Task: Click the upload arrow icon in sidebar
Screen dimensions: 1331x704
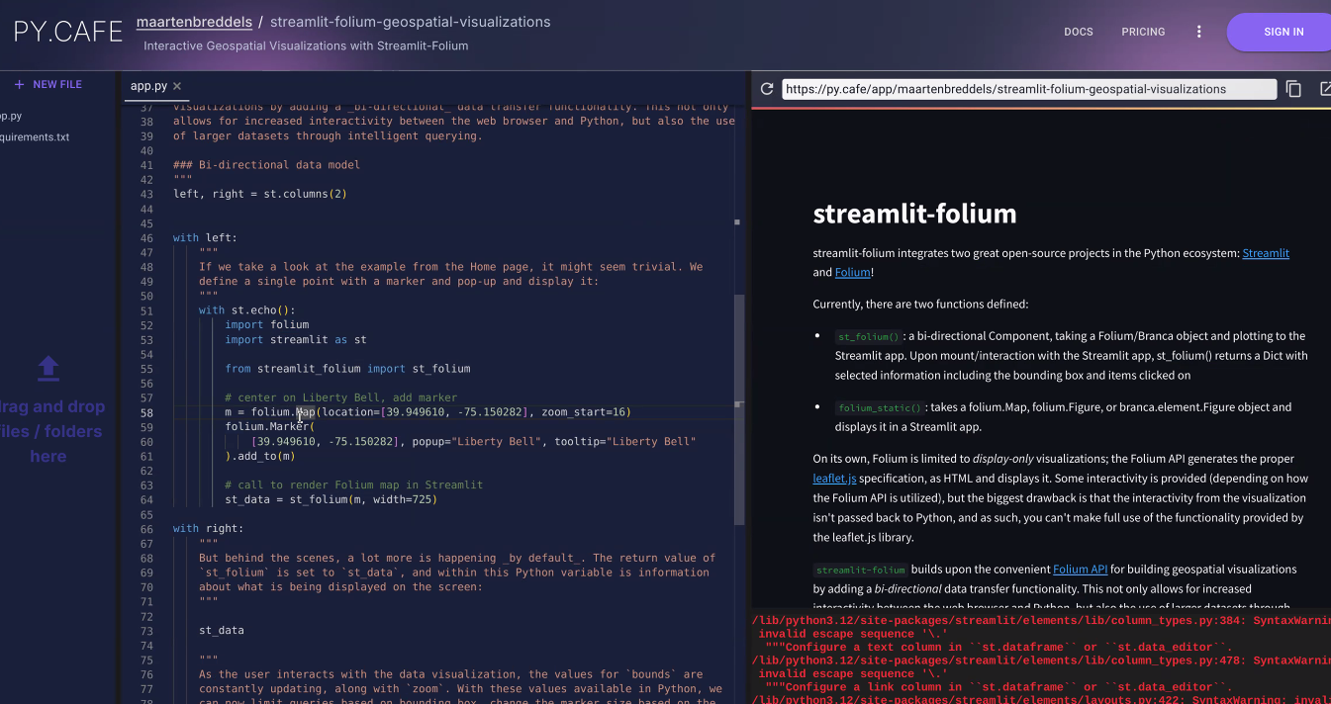Action: tap(48, 369)
